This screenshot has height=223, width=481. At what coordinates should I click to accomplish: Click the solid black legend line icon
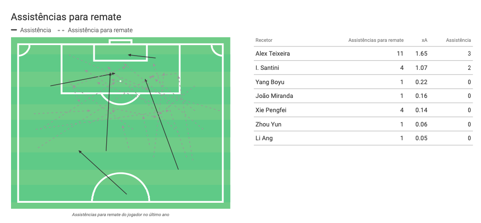click(14, 30)
